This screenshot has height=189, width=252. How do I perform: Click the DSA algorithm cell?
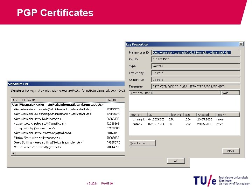click(171, 119)
